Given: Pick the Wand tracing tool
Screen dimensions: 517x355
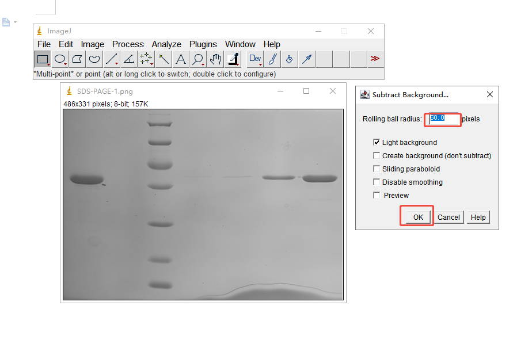Looking at the screenshot, I should pyautogui.click(x=164, y=59).
